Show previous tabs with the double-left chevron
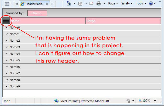Screen dimensions: 164x106 click(x=16, y=4)
